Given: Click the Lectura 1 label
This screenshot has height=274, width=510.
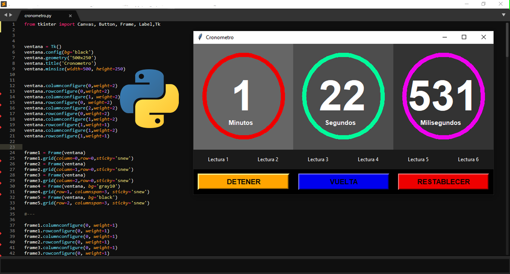Looking at the screenshot, I should pos(218,159).
